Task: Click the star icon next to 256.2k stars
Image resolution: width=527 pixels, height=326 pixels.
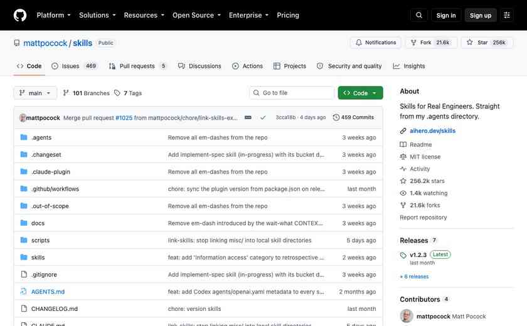Action: coord(403,181)
